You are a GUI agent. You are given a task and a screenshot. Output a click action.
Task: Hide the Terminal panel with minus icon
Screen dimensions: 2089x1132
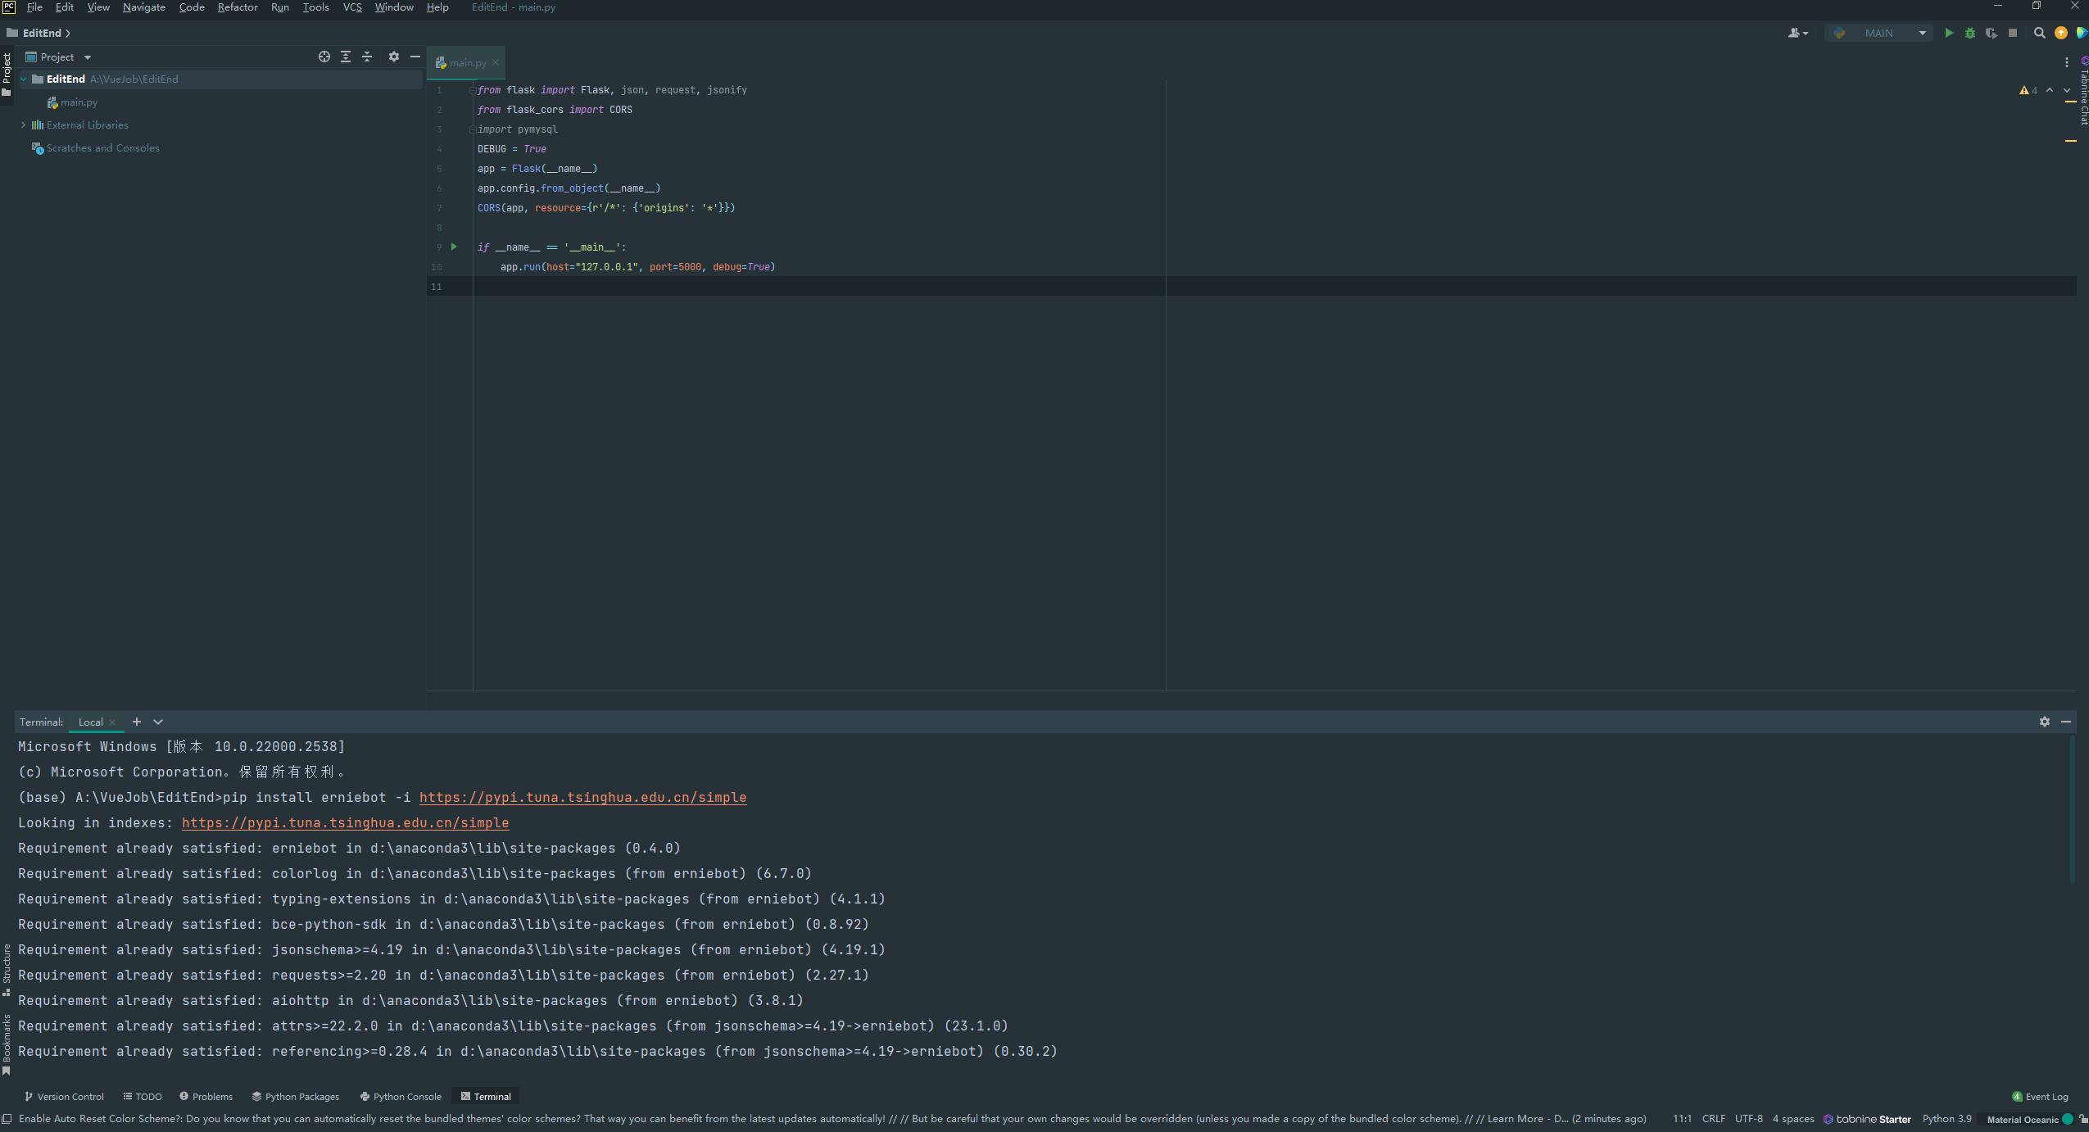2066,722
